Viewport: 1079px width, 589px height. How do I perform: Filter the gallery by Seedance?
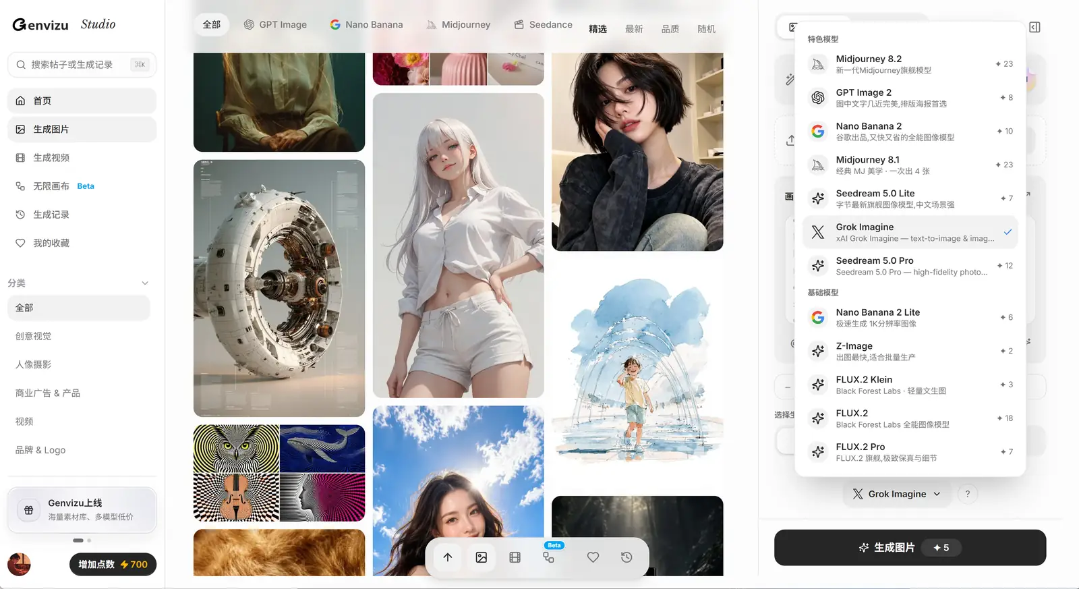(x=543, y=24)
